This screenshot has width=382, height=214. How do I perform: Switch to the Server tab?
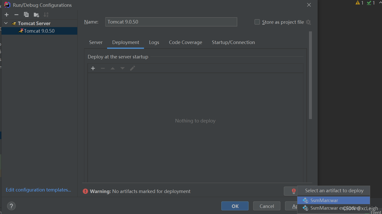(96, 42)
